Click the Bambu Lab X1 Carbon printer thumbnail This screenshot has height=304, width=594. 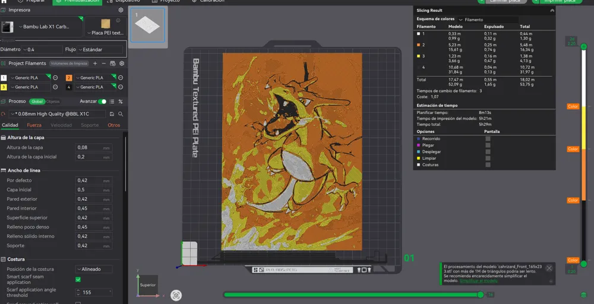tap(7, 27)
